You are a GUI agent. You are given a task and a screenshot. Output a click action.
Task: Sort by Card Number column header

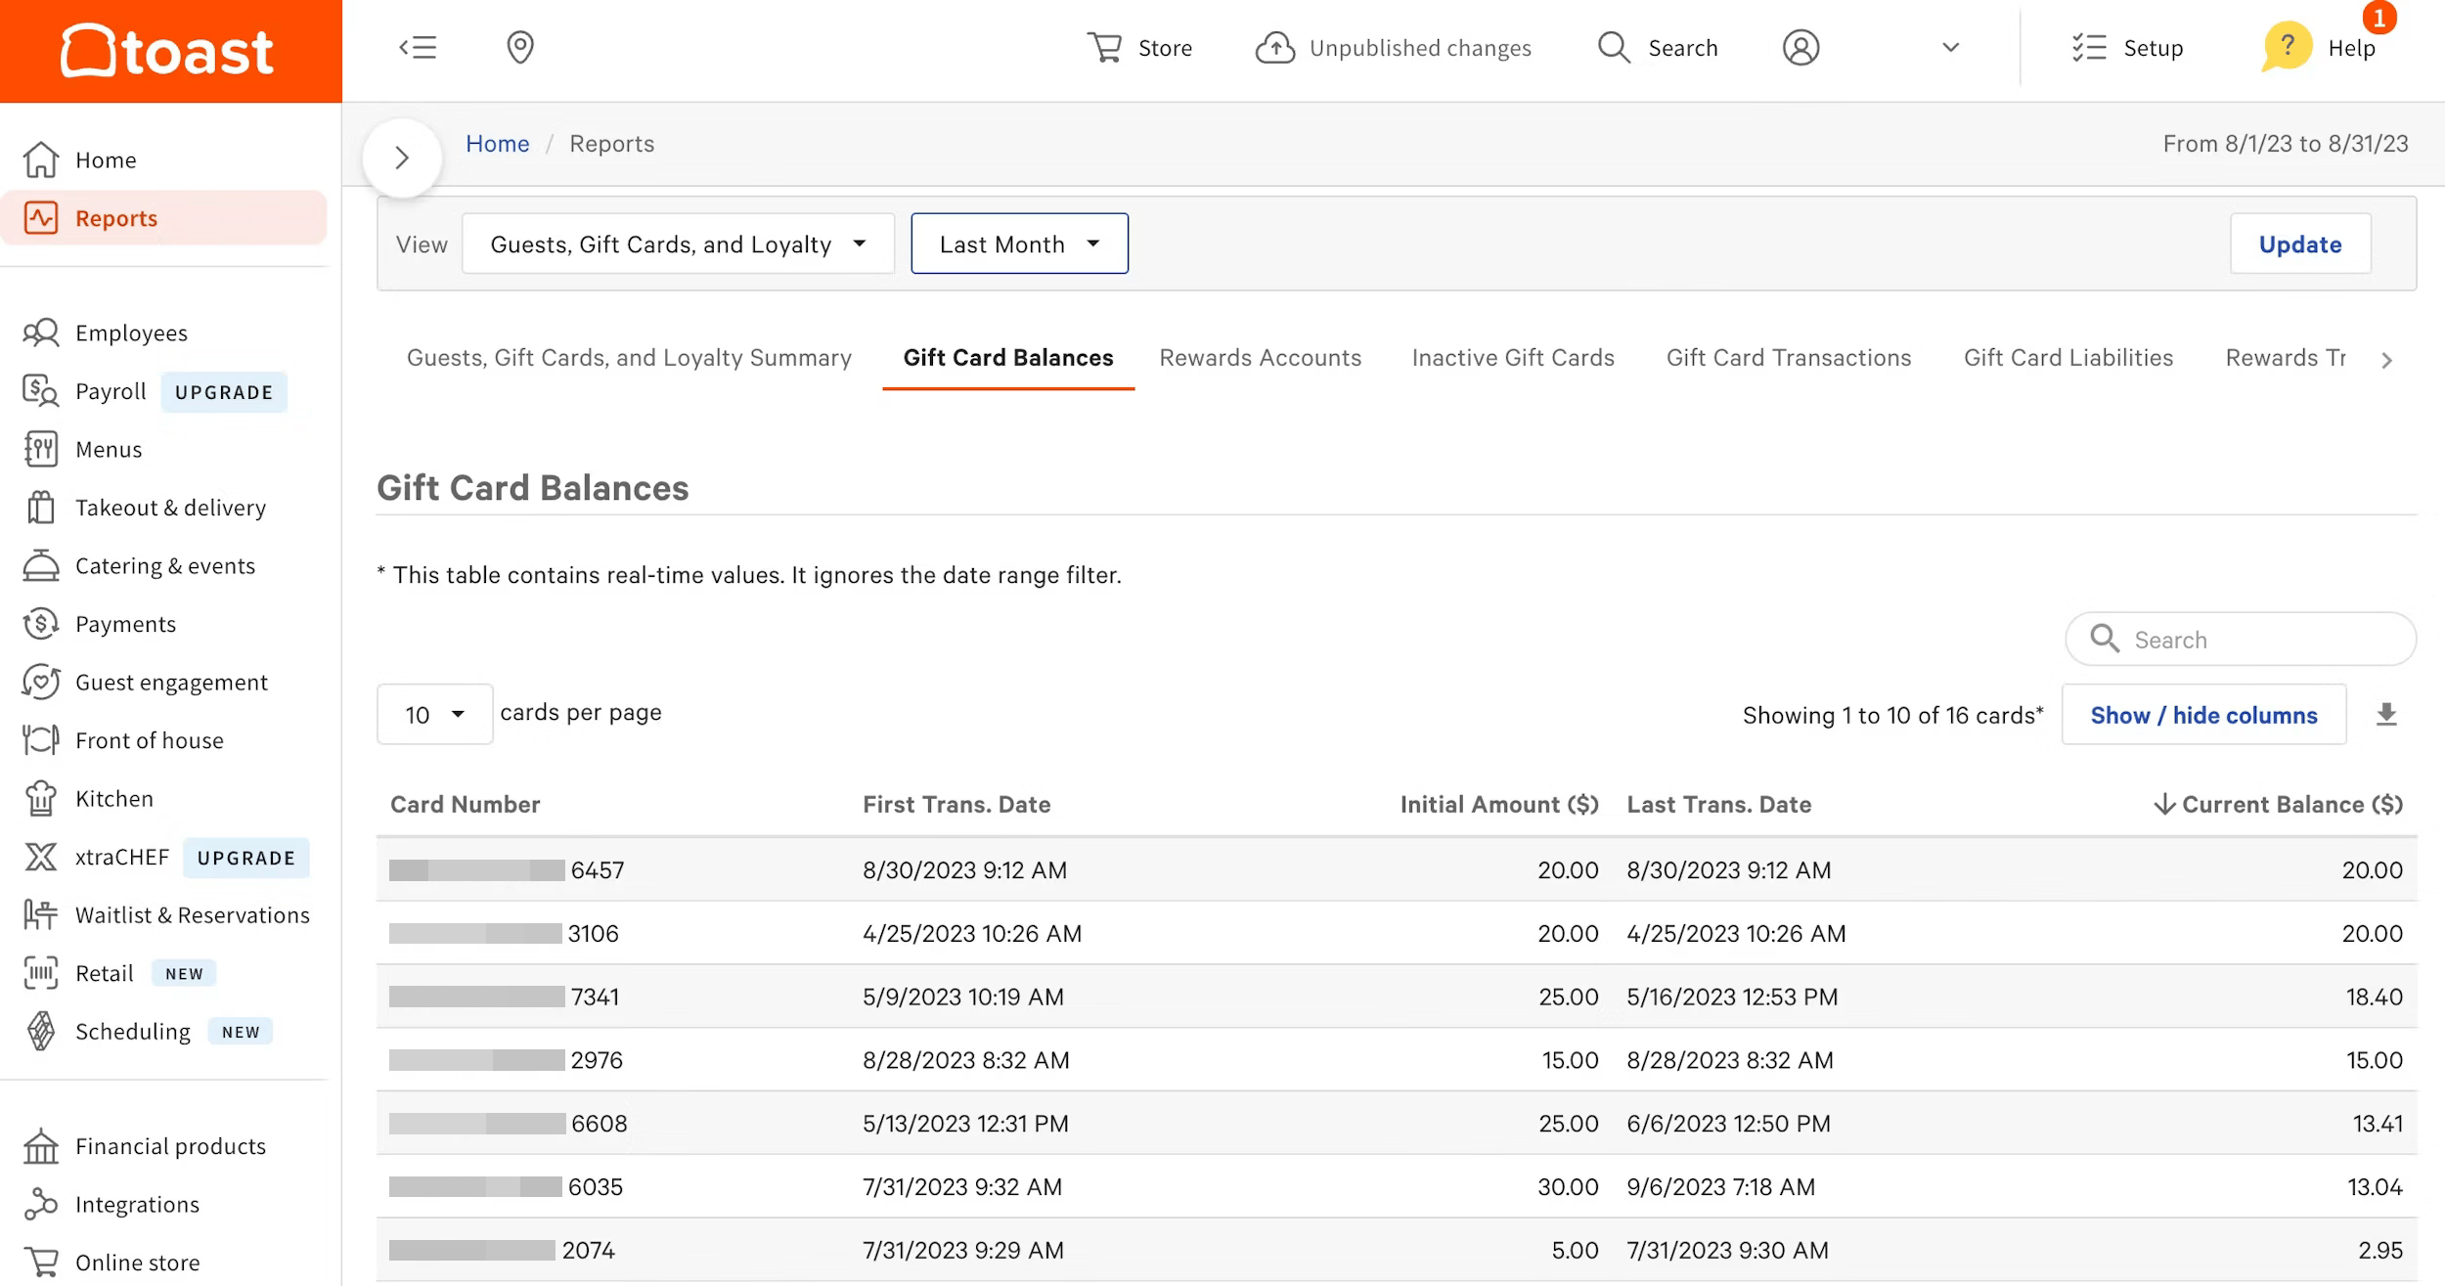(466, 804)
